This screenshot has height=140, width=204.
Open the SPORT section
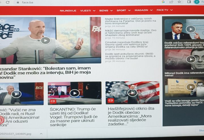tap(121, 10)
